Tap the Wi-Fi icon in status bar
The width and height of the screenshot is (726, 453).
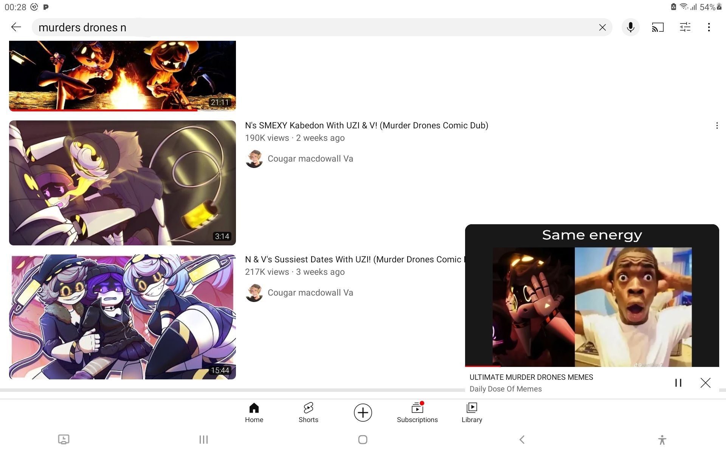[684, 7]
